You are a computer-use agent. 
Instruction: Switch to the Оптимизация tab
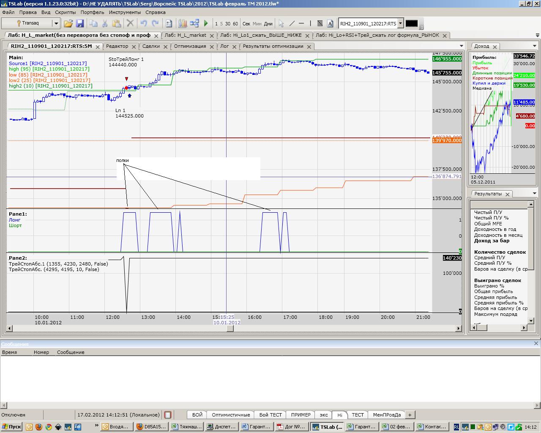tap(190, 46)
